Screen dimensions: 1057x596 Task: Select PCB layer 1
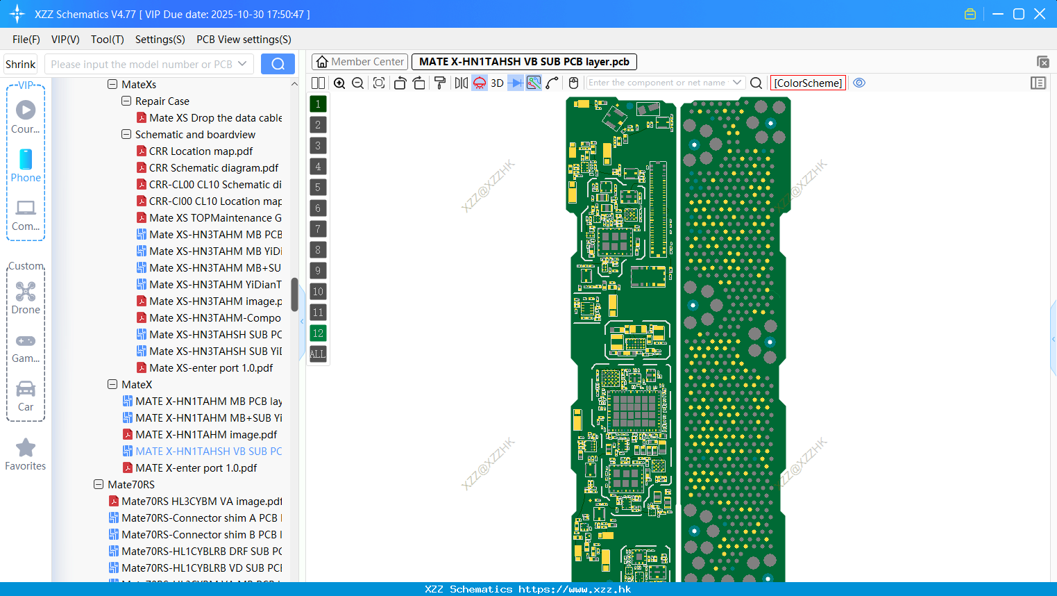coord(318,104)
